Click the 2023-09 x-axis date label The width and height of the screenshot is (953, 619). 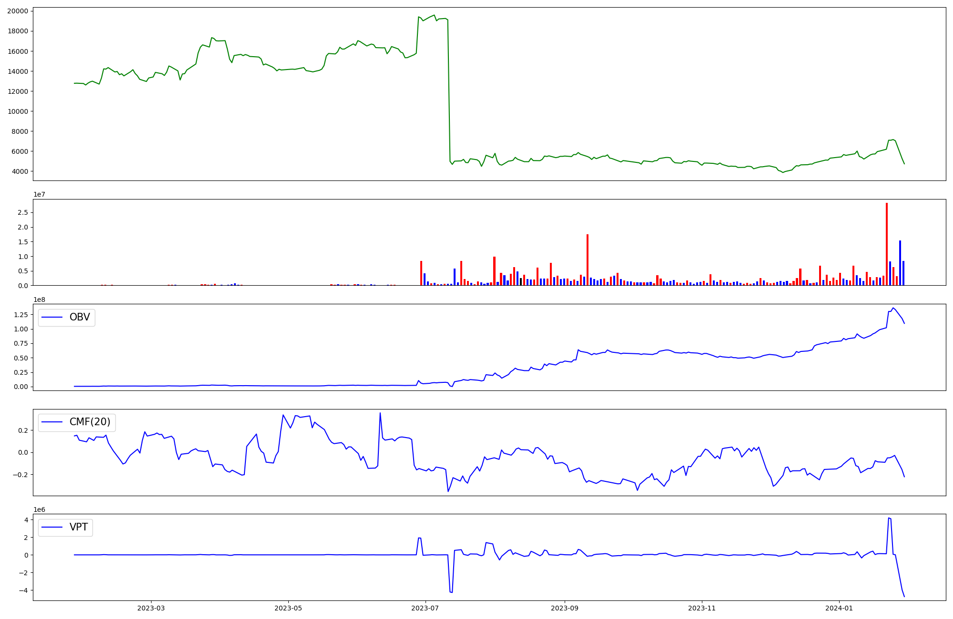tap(565, 608)
